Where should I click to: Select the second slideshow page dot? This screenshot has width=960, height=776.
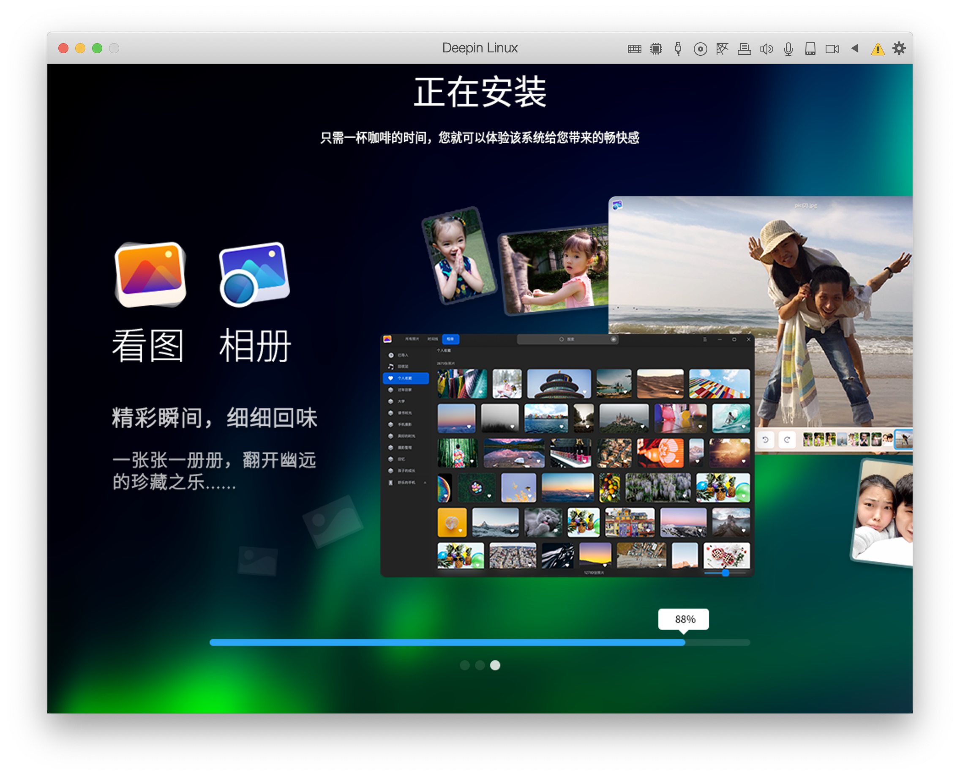(480, 665)
